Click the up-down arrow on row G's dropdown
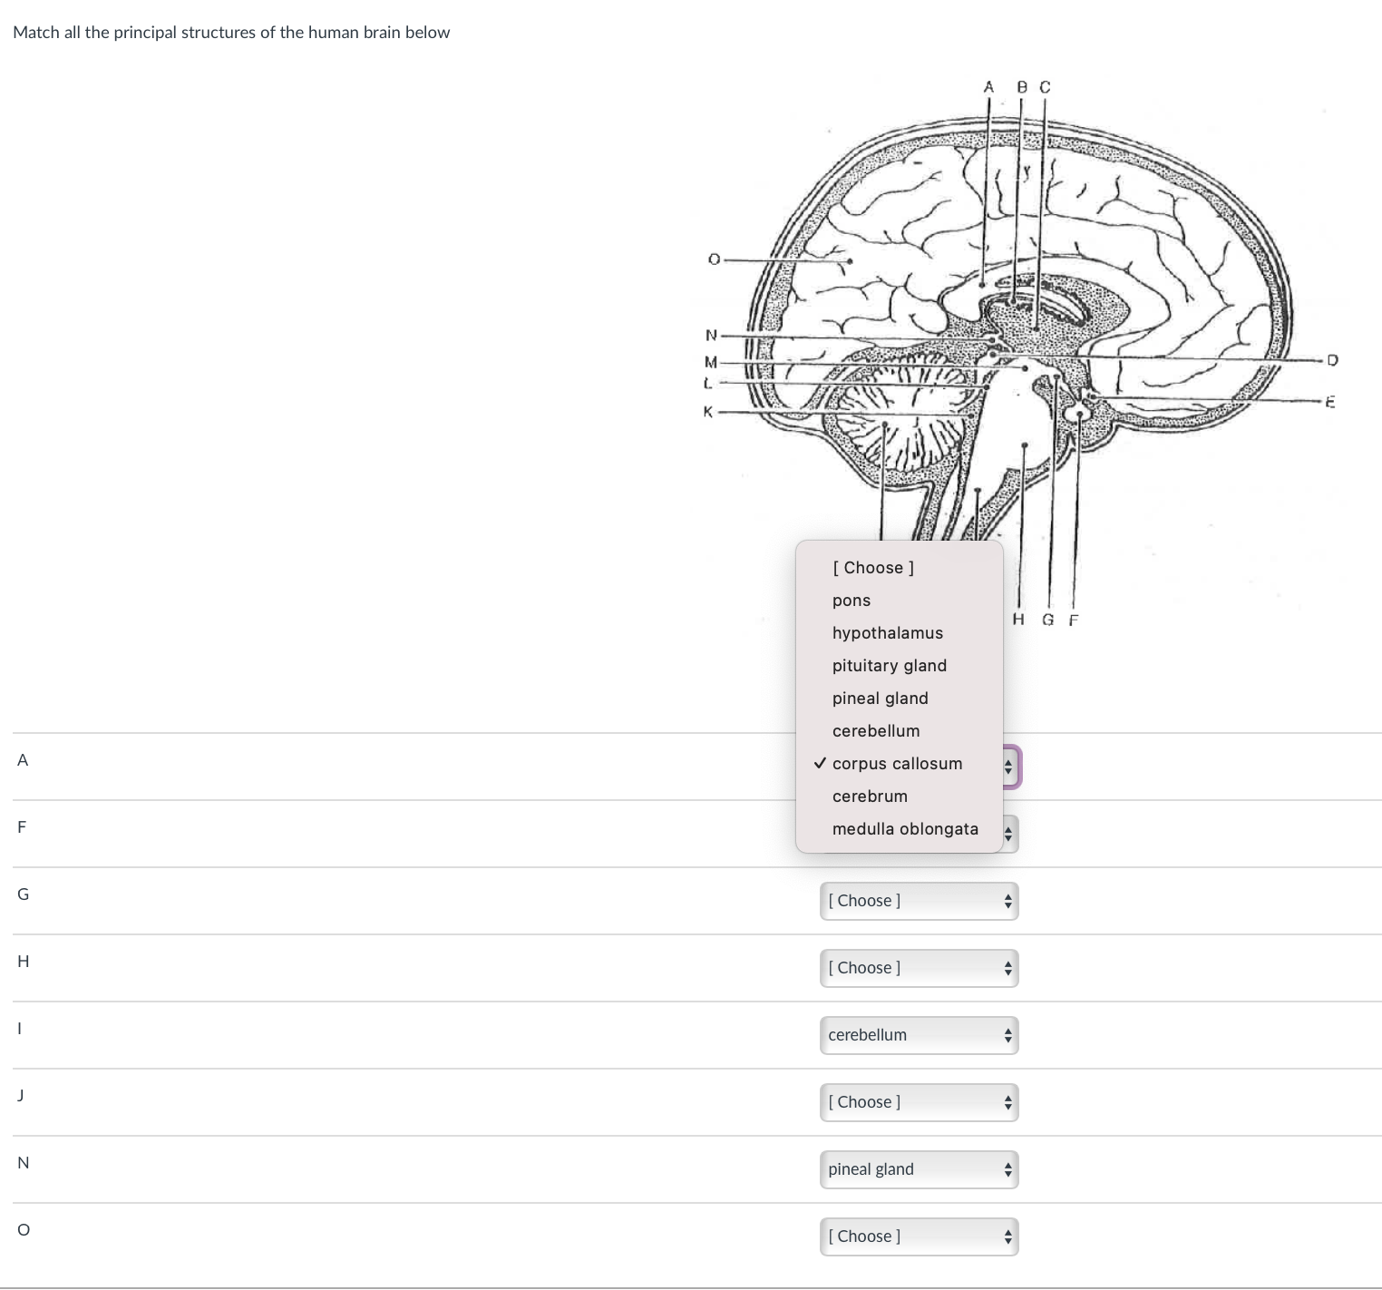 [x=1007, y=900]
